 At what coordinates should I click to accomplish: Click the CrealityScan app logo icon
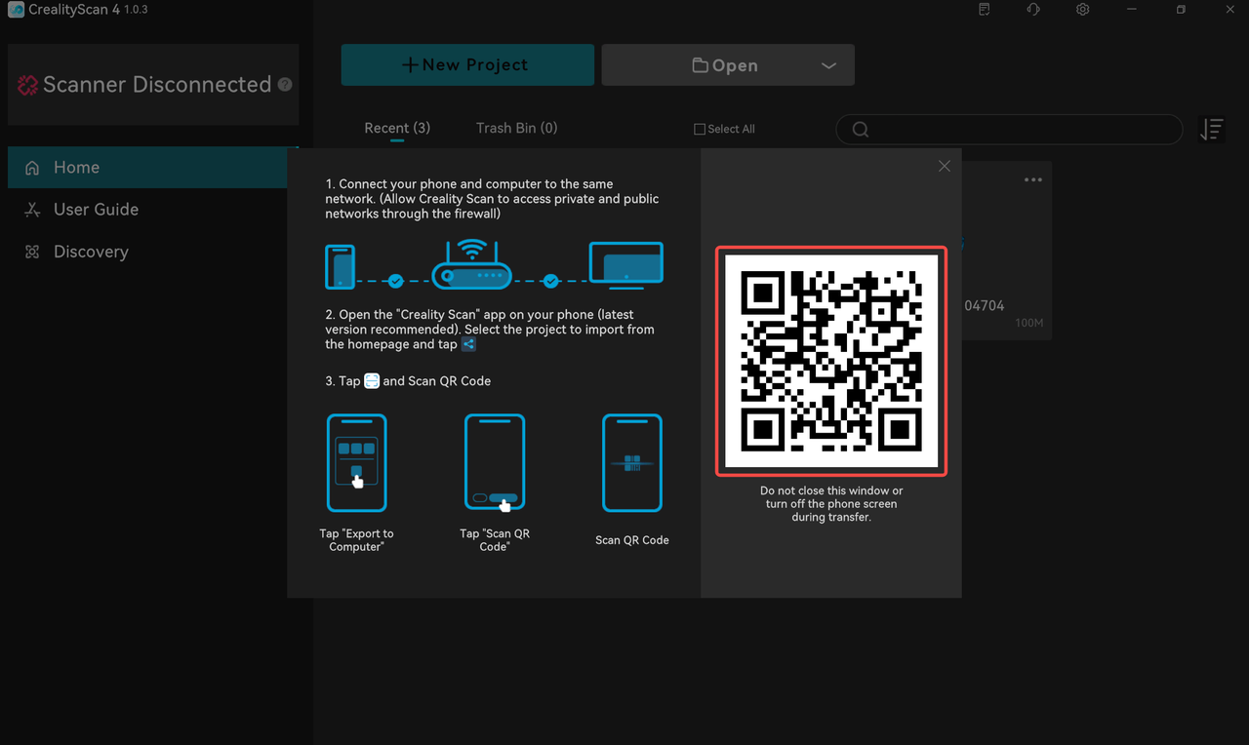point(16,10)
